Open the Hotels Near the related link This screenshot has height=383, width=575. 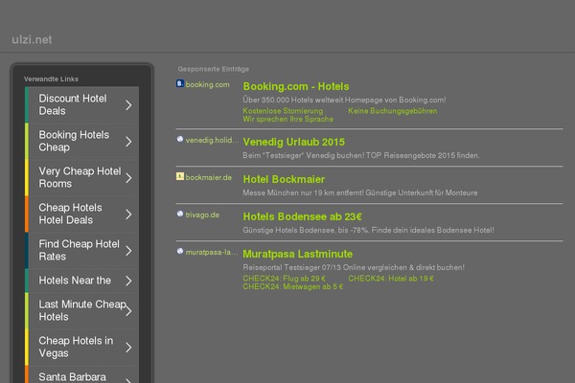[81, 281]
